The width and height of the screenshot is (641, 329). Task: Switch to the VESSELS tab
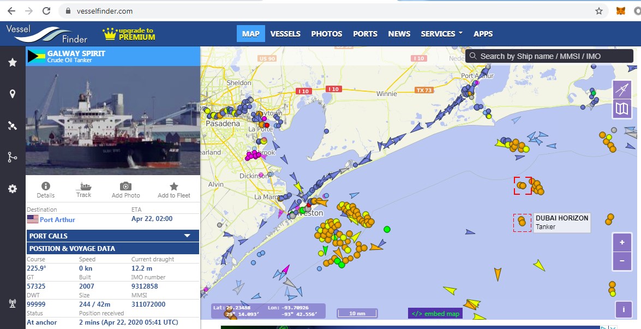[285, 34]
